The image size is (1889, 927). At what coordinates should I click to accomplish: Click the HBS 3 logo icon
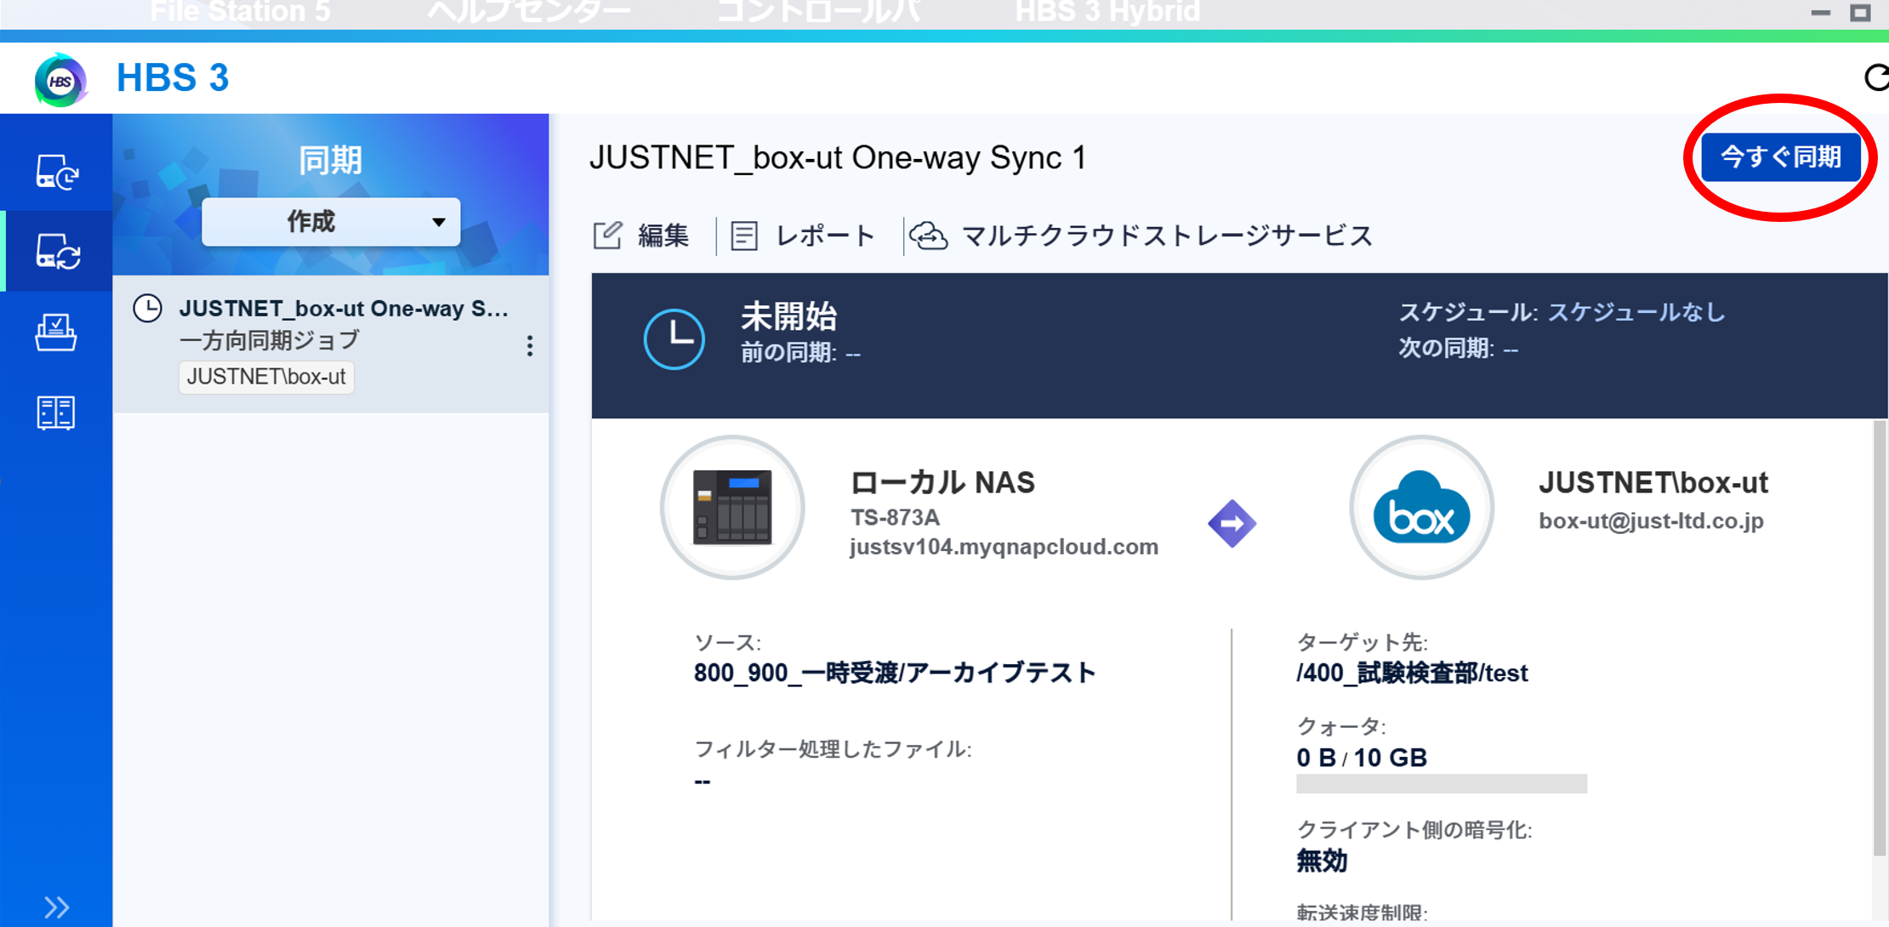pyautogui.click(x=60, y=80)
